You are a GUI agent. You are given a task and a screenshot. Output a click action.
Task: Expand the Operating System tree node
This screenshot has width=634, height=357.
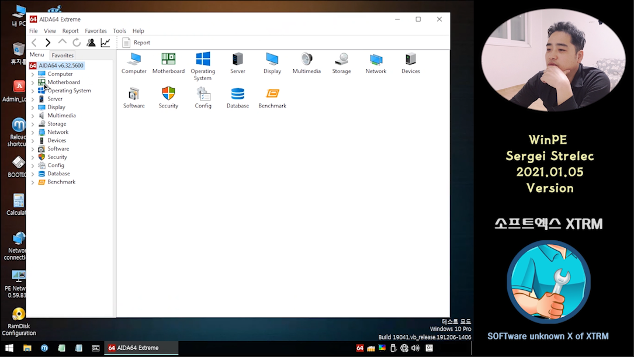tap(33, 91)
